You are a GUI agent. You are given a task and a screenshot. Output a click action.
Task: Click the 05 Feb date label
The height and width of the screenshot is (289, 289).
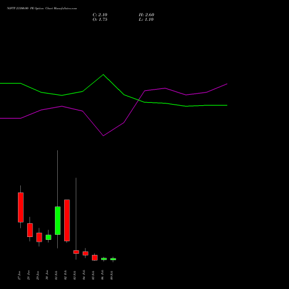tap(93, 275)
